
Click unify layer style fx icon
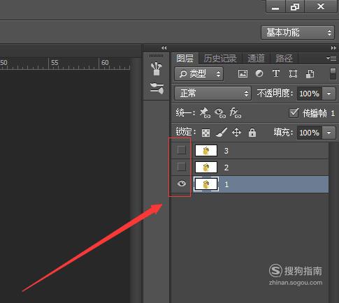(x=236, y=113)
